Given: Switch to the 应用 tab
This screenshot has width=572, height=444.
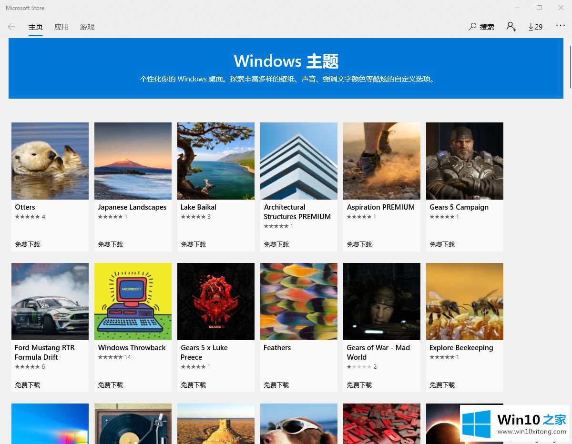Looking at the screenshot, I should click(61, 27).
